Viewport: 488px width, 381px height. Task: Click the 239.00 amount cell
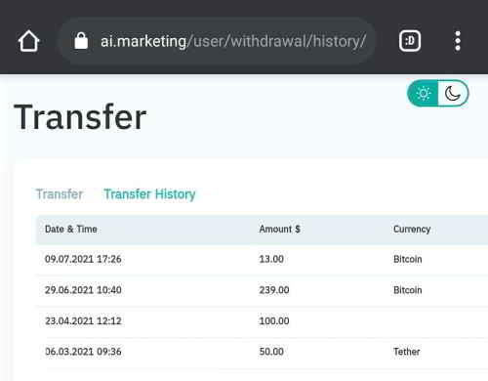coord(274,290)
